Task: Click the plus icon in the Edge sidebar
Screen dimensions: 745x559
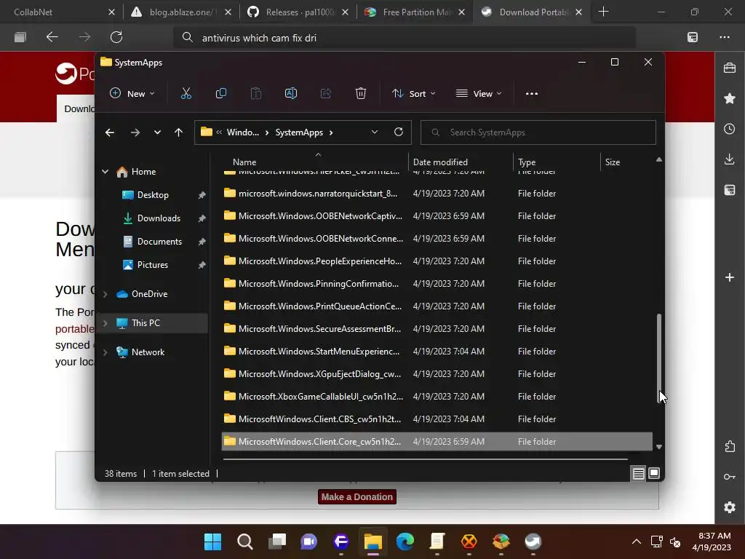Action: click(730, 277)
